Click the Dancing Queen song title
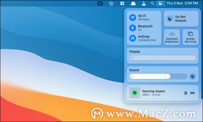 pyautogui.click(x=154, y=91)
